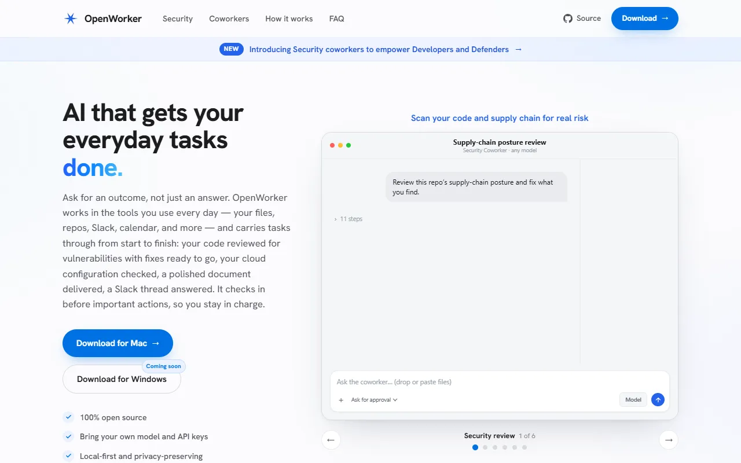Click checkmark beside Local-first and privacy-preserving

(68, 455)
